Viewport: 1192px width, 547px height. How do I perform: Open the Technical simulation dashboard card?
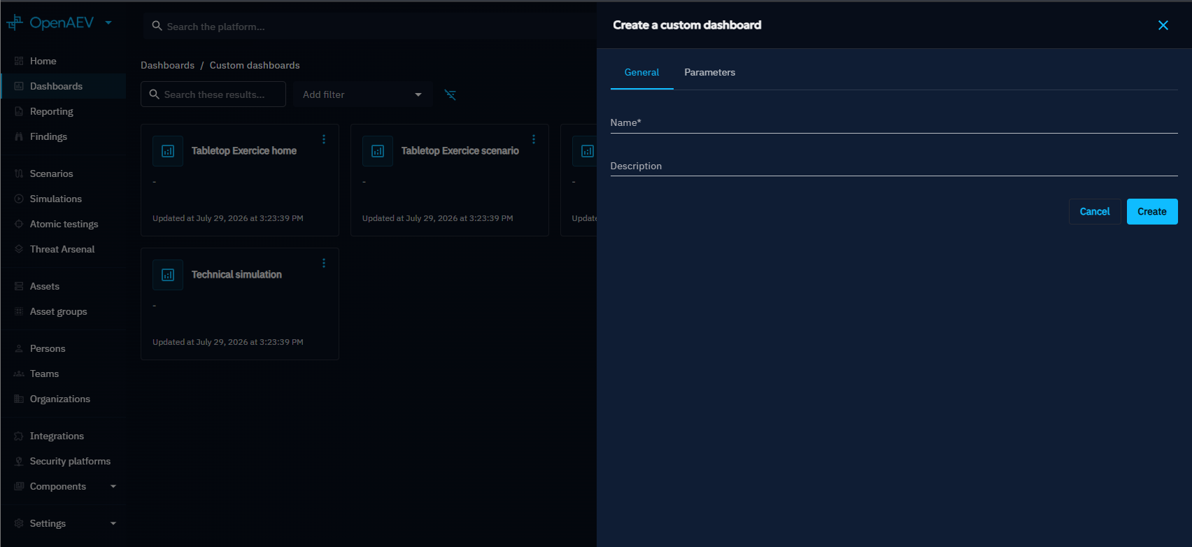240,304
